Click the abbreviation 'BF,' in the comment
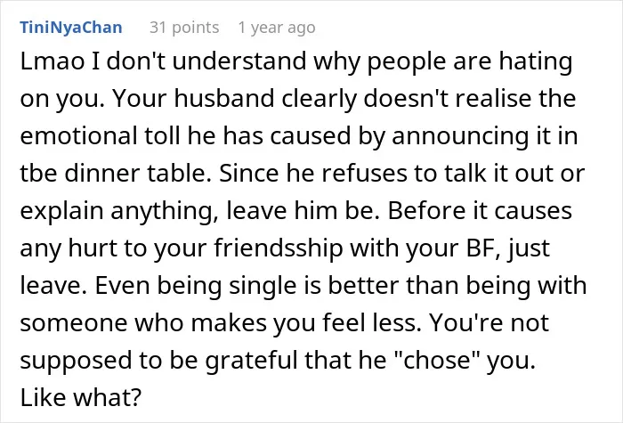The width and height of the screenshot is (623, 423). 481,248
